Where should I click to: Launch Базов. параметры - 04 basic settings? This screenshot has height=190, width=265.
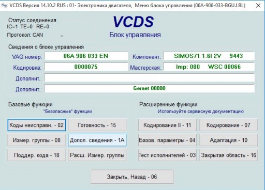(167, 140)
